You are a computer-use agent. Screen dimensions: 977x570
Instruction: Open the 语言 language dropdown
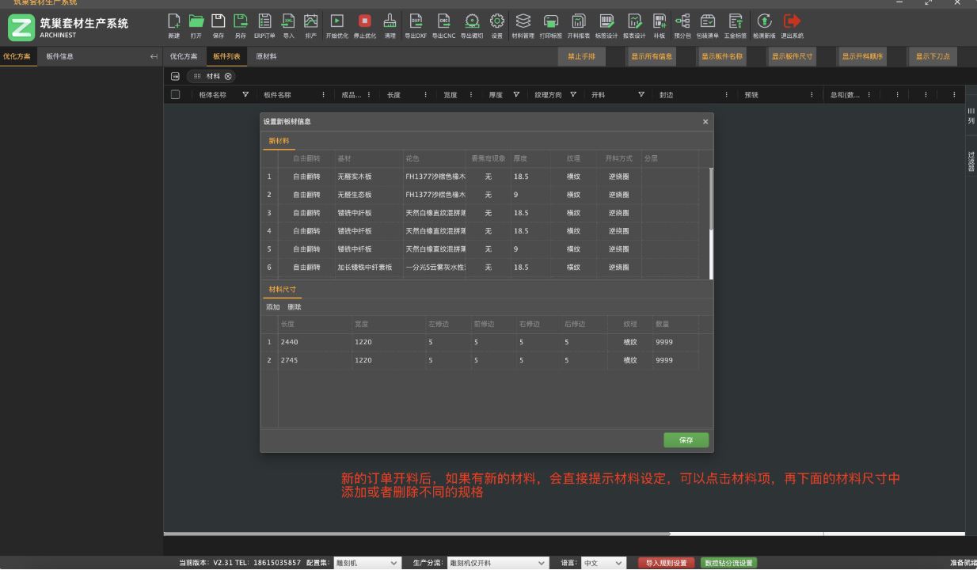click(618, 563)
